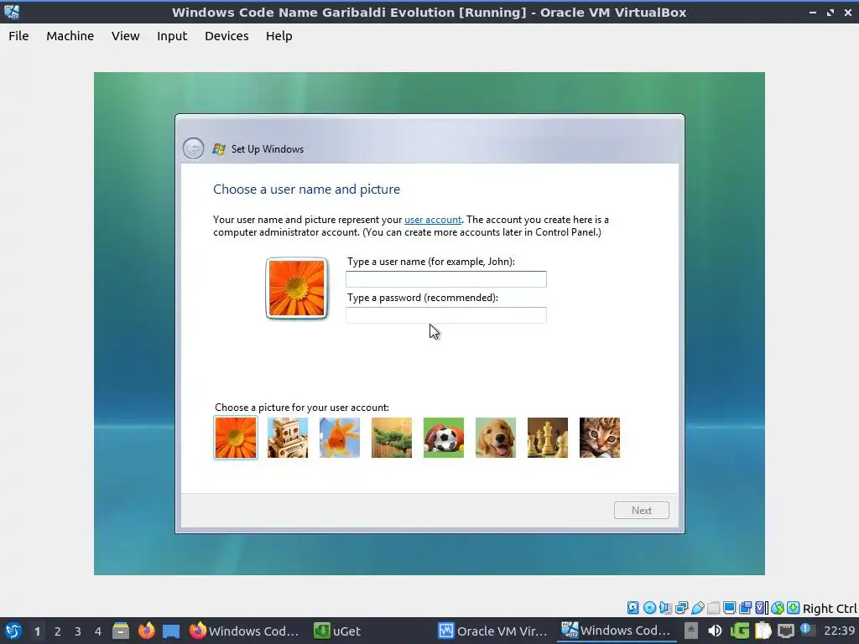The height and width of the screenshot is (644, 859).
Task: Select the bonsai tree account picture
Action: (x=392, y=438)
